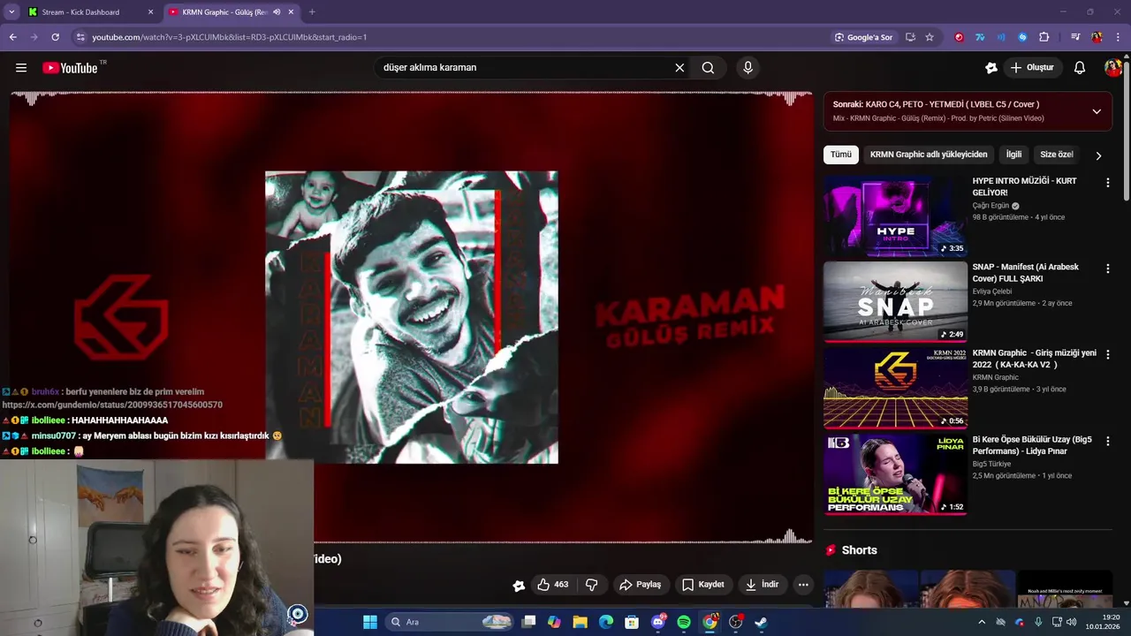1131x636 pixels.
Task: Open HYPE INTRO MÜZİĞİ video thumbnail
Action: click(895, 216)
